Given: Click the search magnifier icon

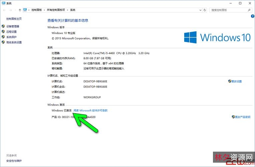Looking at the screenshot, I should coord(249,10).
